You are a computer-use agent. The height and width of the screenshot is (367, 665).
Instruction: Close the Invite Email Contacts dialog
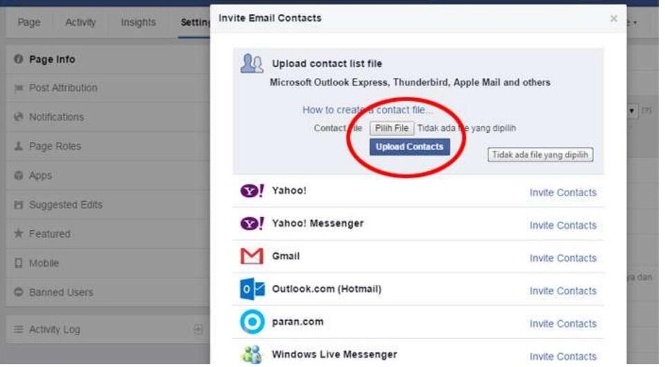pos(613,19)
